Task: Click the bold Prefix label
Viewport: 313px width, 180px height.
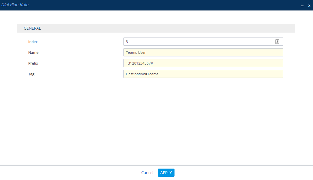Action: click(x=33, y=63)
